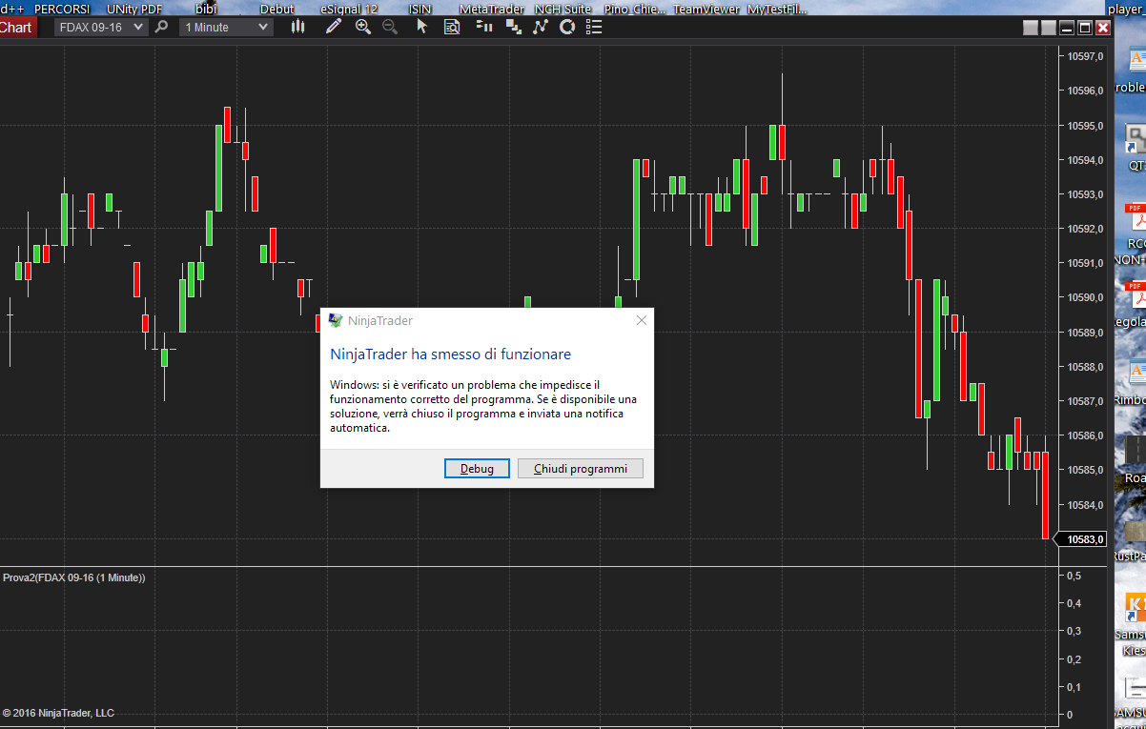Screen dimensions: 1146x729
Task: Click the Debug button in crash dialog
Action: coord(478,469)
